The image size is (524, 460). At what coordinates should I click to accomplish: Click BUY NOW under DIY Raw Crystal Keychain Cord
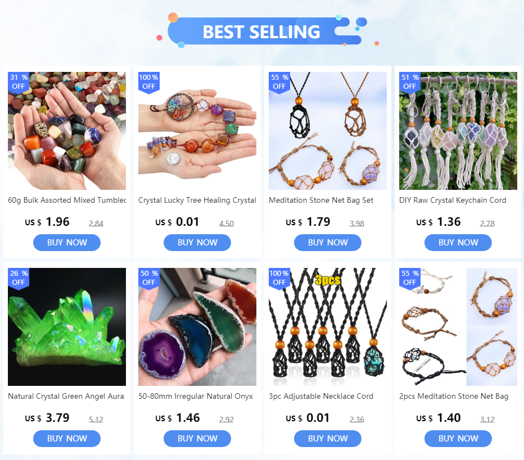458,243
